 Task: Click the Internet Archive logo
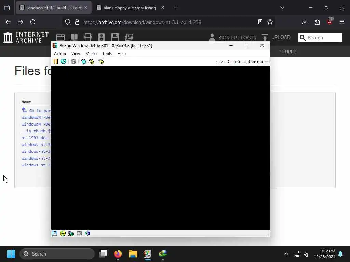(26, 38)
